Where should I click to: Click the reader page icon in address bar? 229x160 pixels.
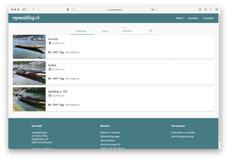pos(74,10)
